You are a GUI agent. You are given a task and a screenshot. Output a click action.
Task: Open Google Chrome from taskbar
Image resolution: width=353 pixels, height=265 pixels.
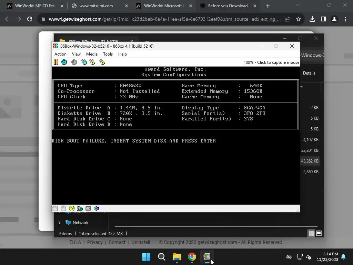pyautogui.click(x=192, y=257)
